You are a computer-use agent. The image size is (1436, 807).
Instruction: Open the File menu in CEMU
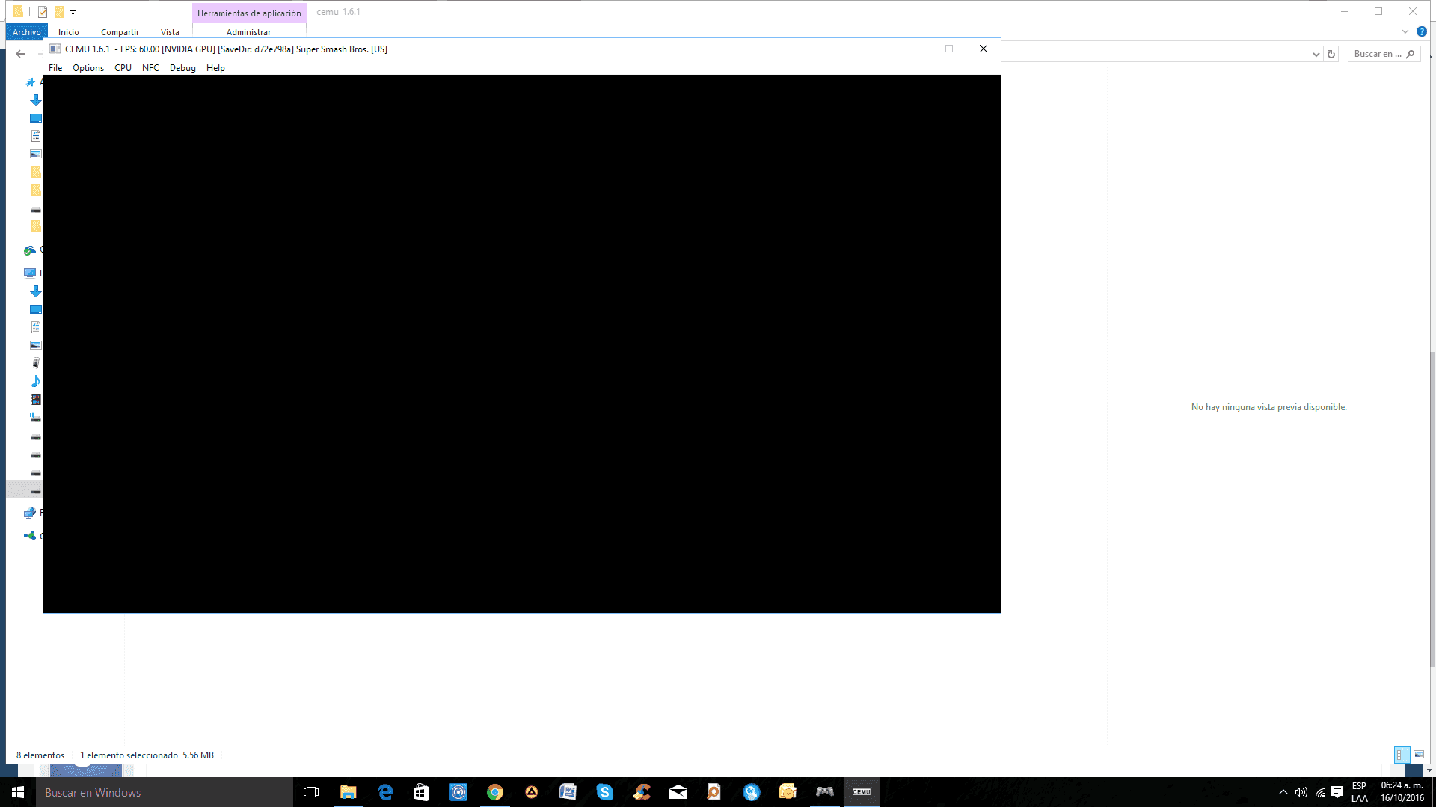pyautogui.click(x=55, y=68)
